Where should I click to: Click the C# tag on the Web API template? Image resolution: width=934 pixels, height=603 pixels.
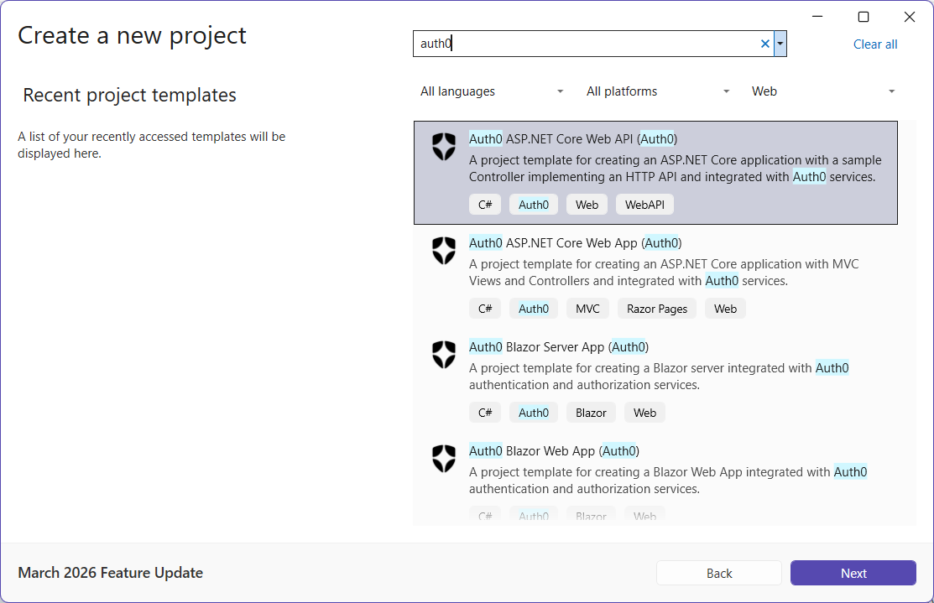tap(485, 204)
